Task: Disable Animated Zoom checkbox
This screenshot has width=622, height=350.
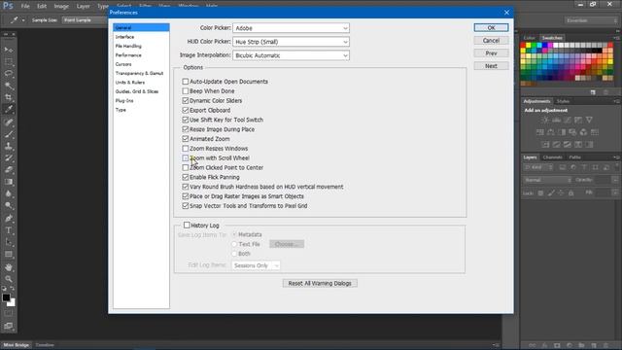Action: coord(186,138)
